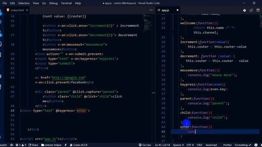262x147 pixels.
Task: Change line ending via CRLF
Action: [199, 145]
